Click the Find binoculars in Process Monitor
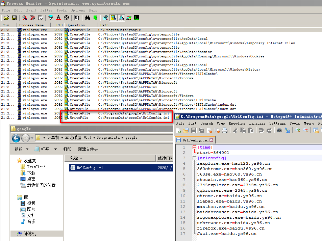 87,18
